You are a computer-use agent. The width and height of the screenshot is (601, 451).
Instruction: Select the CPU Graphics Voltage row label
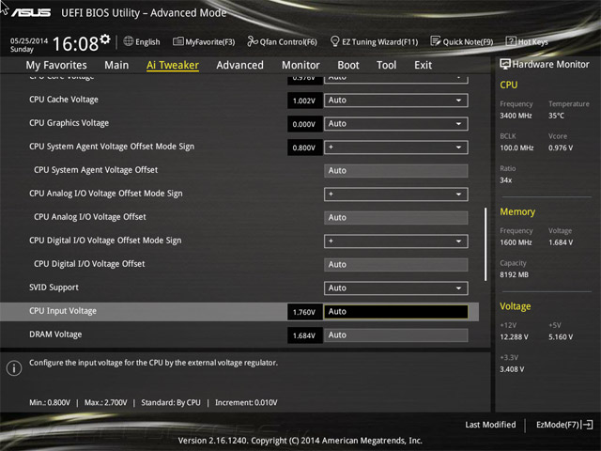coord(69,123)
